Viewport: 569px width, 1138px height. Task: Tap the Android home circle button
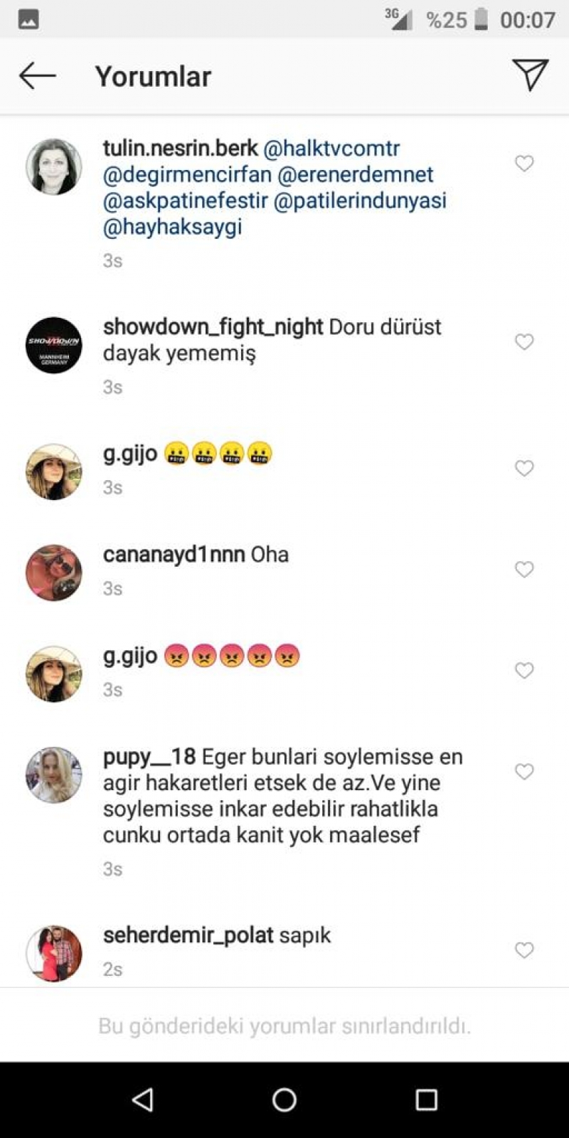[284, 1100]
